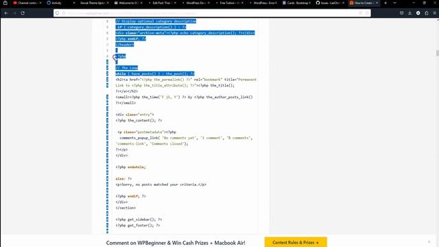The height and width of the screenshot is (247, 439).
Task: Click the 'Comment on WPBeginner & Win' banner text
Action: point(176,243)
